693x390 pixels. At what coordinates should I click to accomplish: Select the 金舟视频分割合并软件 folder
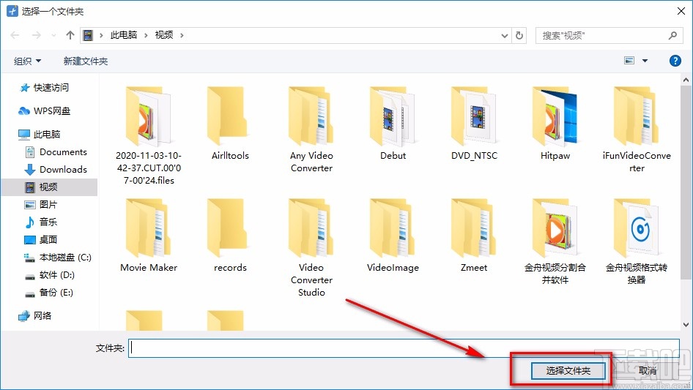(555, 241)
